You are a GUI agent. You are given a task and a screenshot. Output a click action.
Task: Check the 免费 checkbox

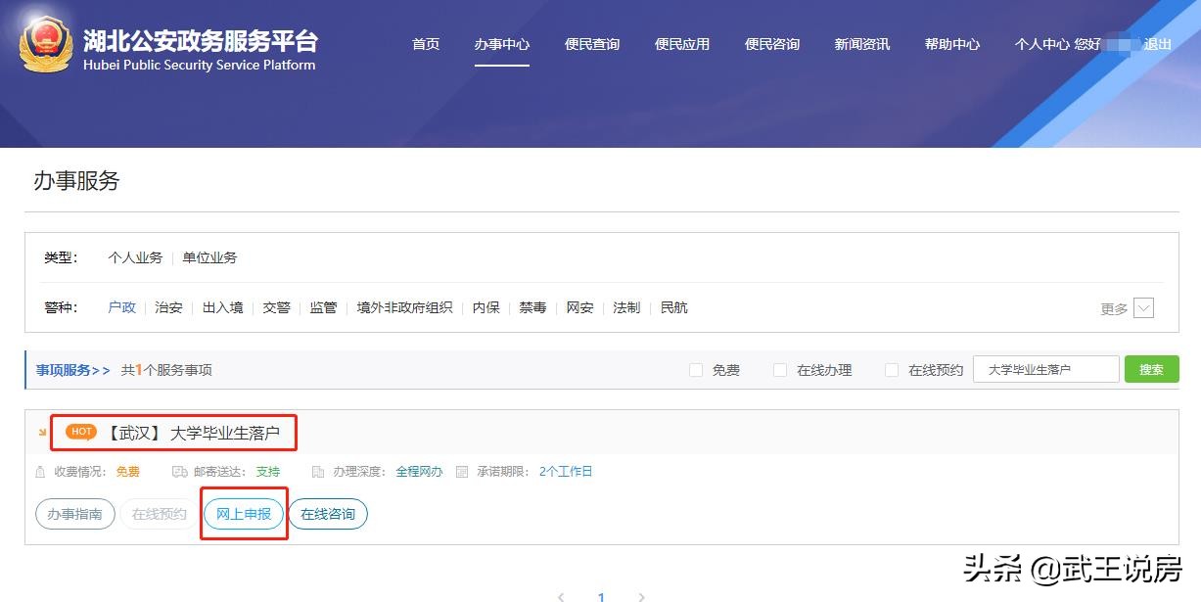(696, 369)
